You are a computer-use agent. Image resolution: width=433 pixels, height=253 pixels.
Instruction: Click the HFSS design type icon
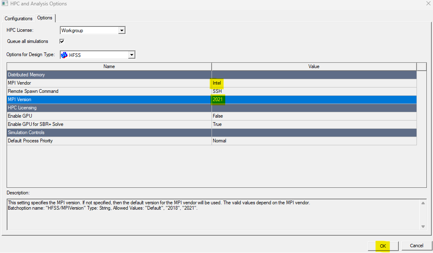[x=64, y=55]
